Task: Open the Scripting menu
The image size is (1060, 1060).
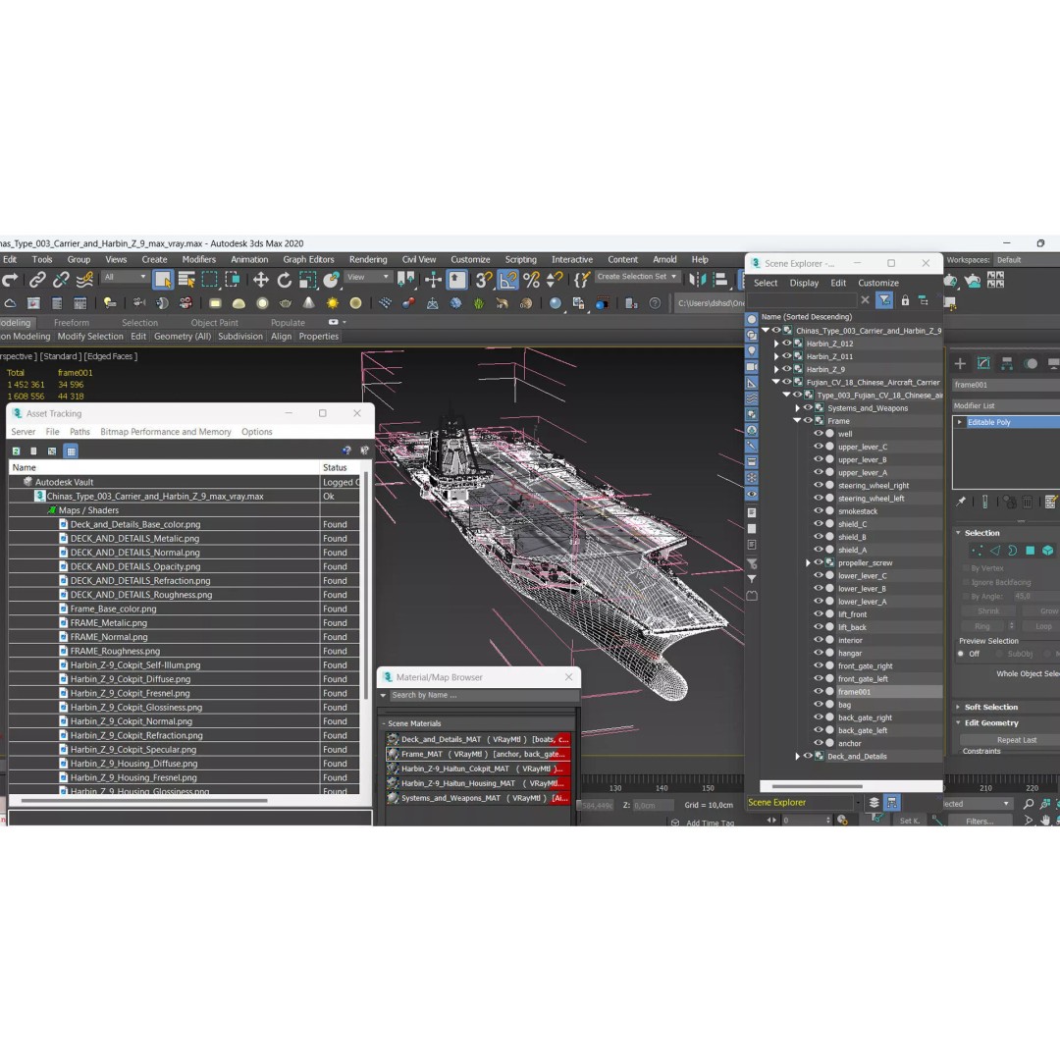Action: pyautogui.click(x=520, y=259)
